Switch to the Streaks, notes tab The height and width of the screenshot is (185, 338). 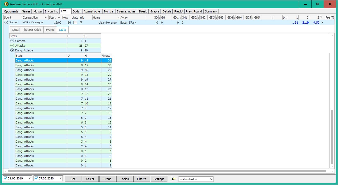(x=126, y=11)
